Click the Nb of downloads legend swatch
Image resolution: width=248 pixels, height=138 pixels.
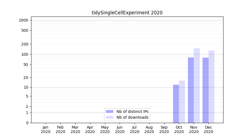click(109, 117)
